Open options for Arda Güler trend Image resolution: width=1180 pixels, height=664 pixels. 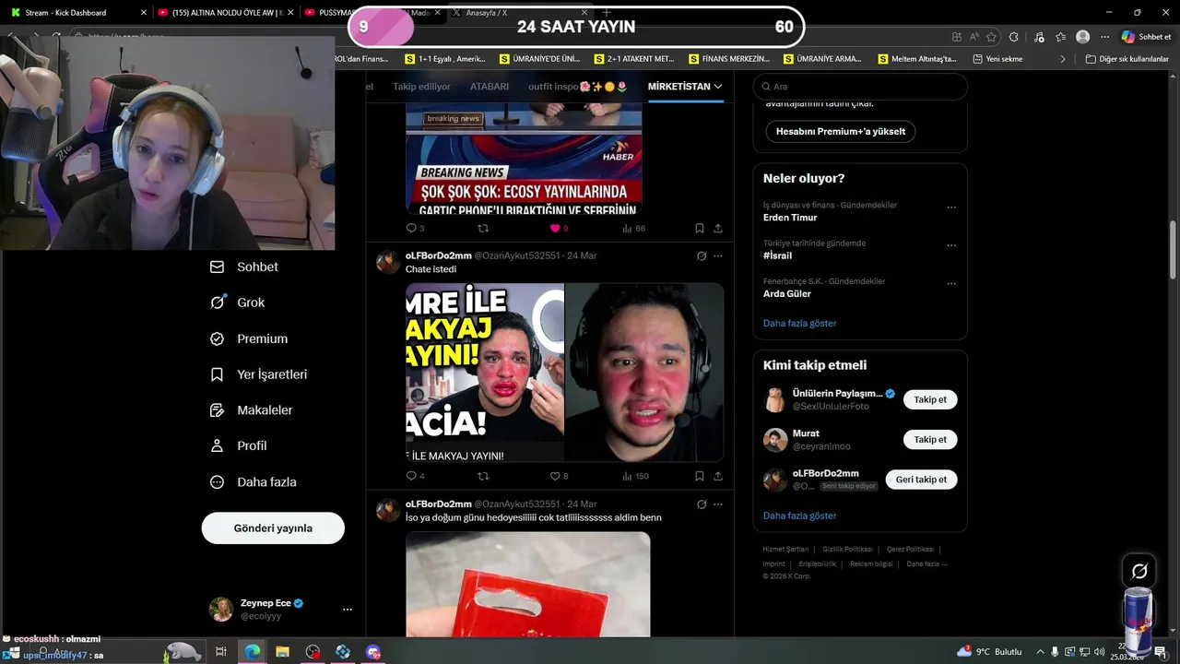click(x=951, y=284)
